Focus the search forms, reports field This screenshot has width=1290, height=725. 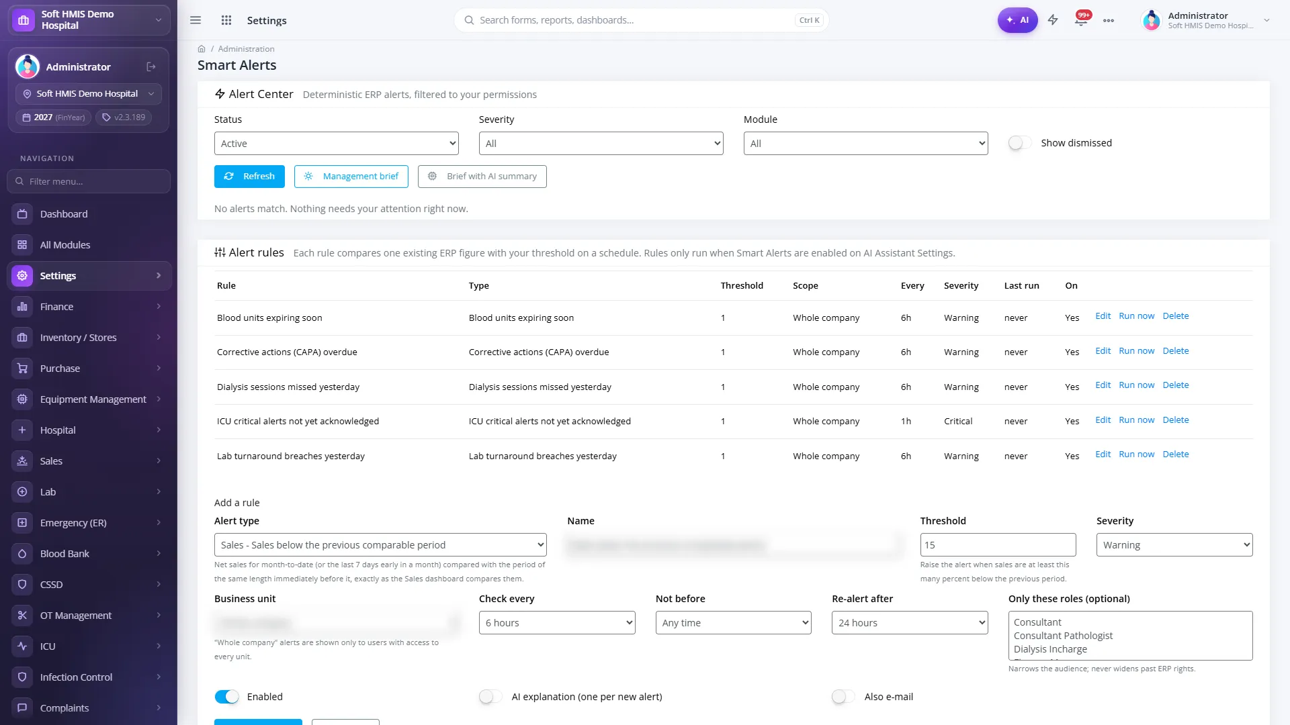(642, 20)
